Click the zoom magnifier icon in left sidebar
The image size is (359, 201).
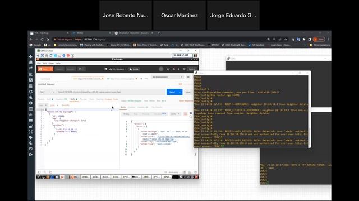coord(31,98)
